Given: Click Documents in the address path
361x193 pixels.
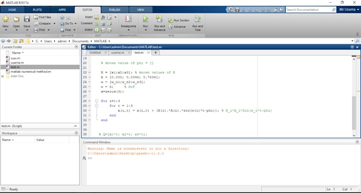Looking at the screenshot, I should tap(80, 41).
